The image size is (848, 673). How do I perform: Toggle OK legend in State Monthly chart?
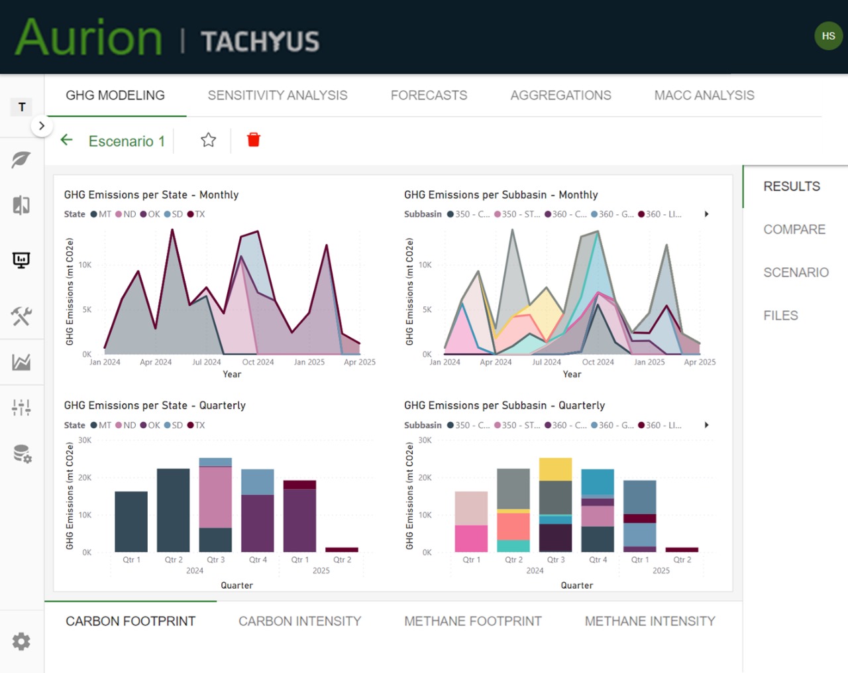[x=150, y=214]
